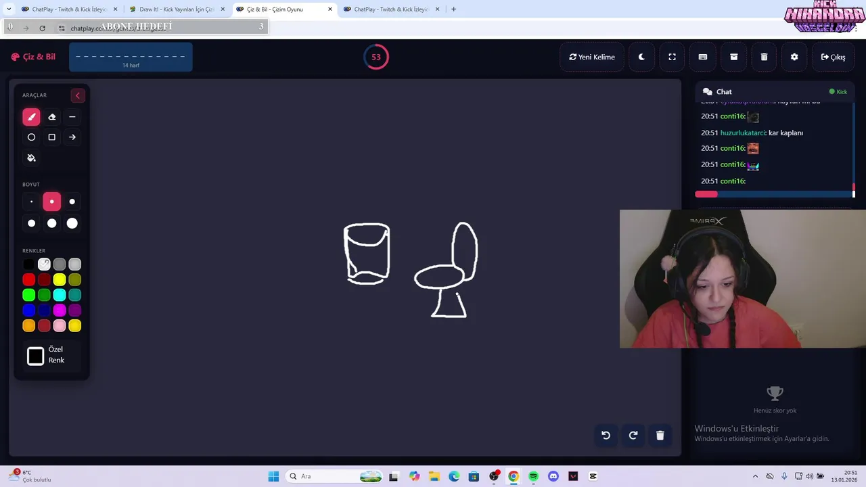Click the Çiz & Bil logo

point(33,57)
